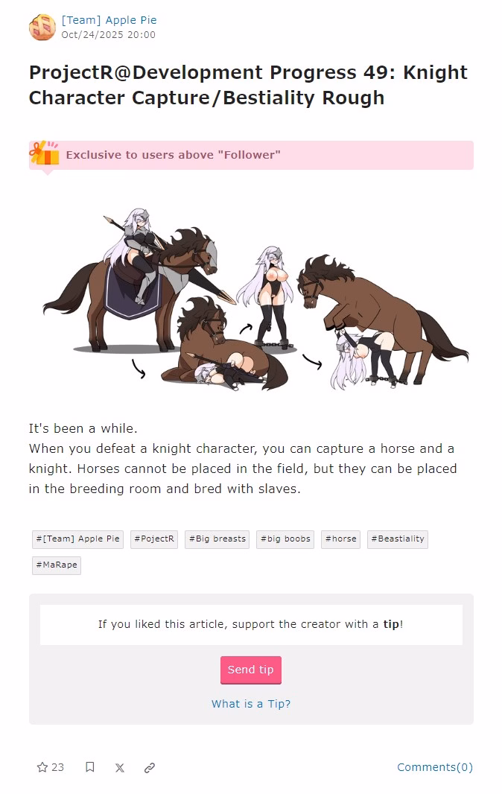
Task: Open the What is a Tip? link
Action: pyautogui.click(x=251, y=704)
